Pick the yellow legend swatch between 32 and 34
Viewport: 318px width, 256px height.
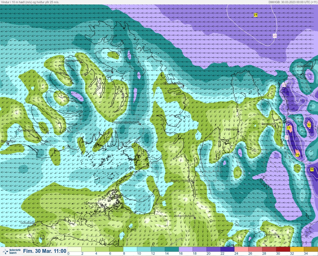point(297,249)
